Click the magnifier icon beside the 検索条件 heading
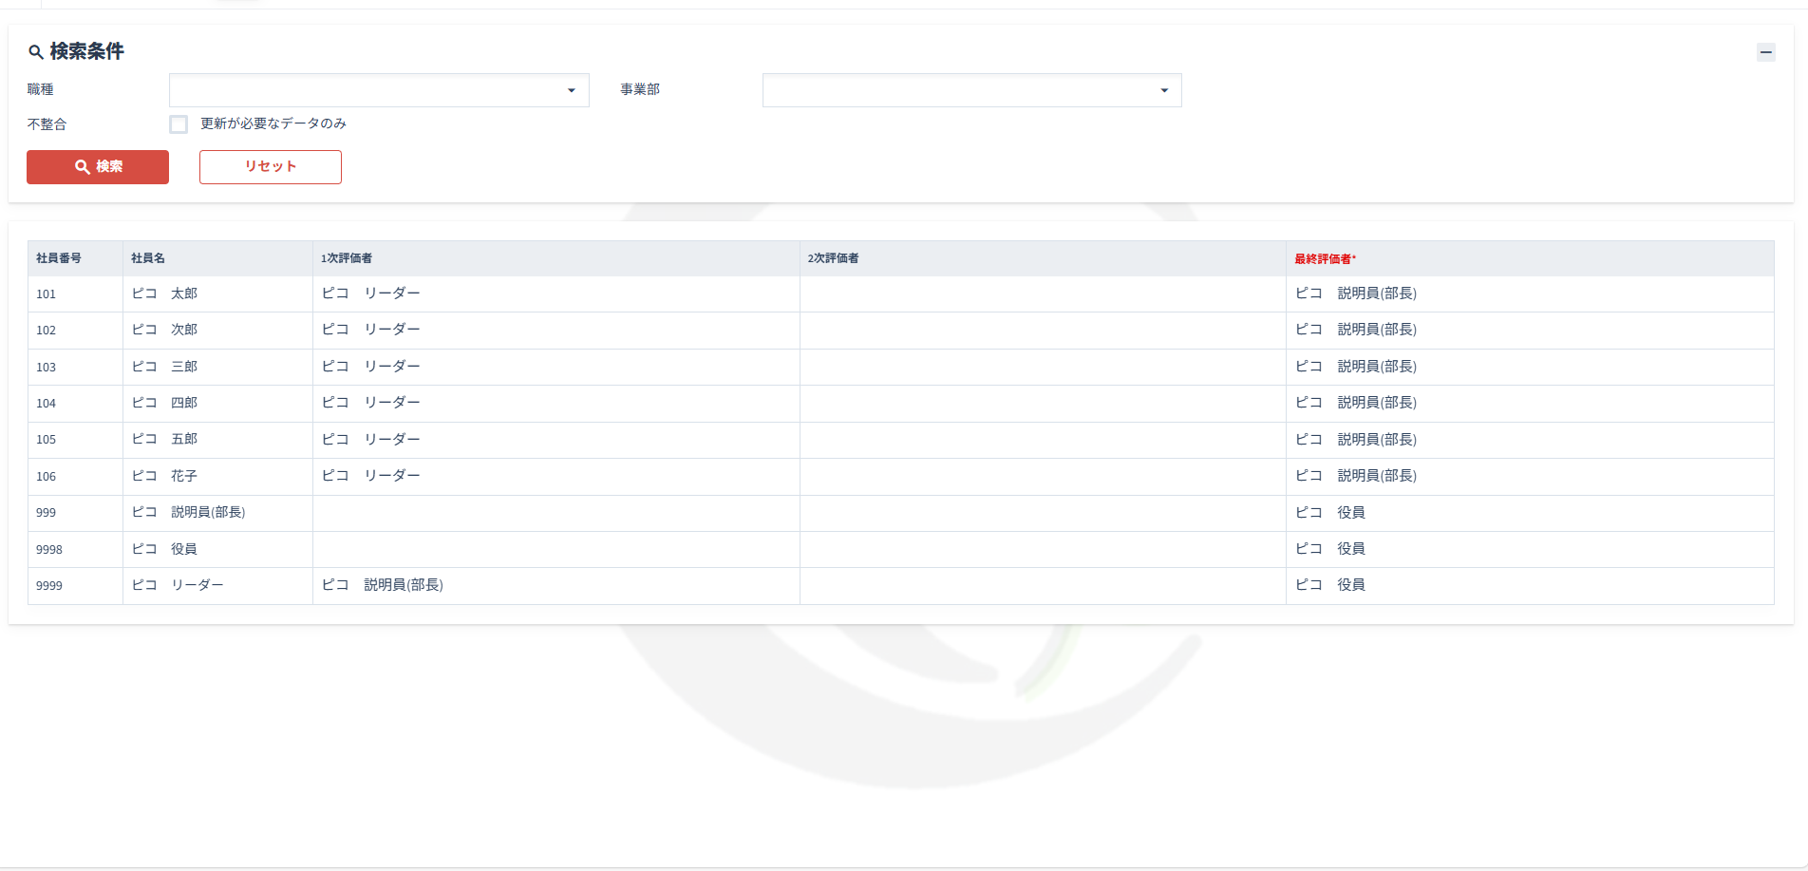The image size is (1808, 871). pyautogui.click(x=35, y=52)
